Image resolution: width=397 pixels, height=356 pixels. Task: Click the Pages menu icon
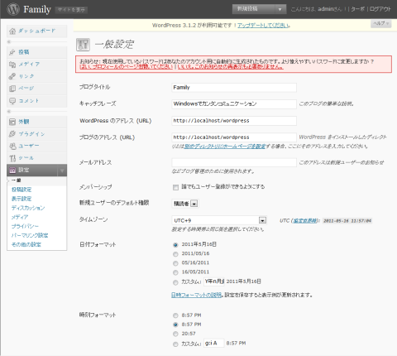tap(12, 89)
